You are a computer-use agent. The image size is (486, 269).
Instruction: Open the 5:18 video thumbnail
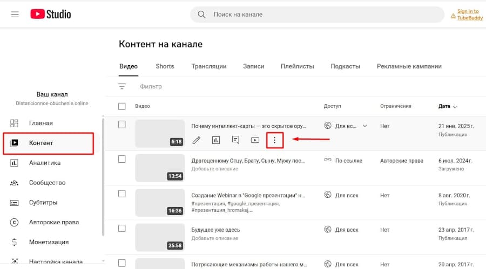click(x=160, y=133)
